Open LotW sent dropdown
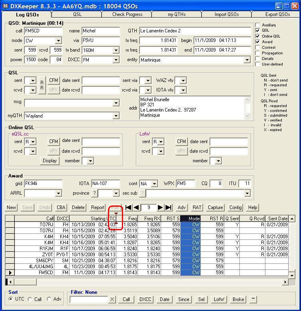This screenshot has height=311, width=301. (x=161, y=142)
